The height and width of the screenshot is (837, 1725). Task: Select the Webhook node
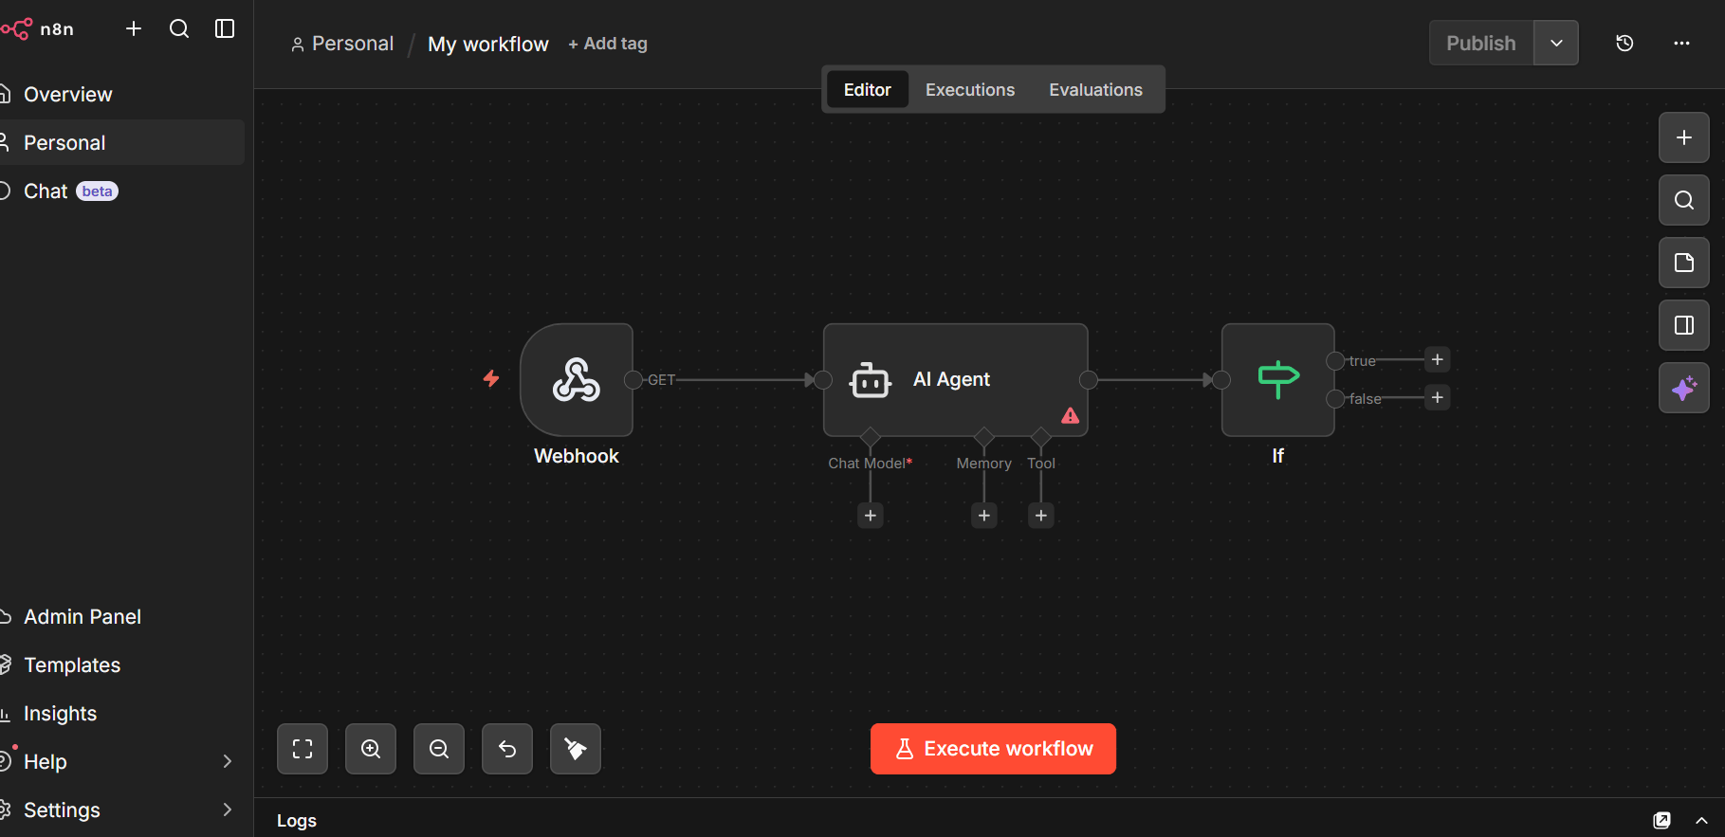pyautogui.click(x=577, y=379)
